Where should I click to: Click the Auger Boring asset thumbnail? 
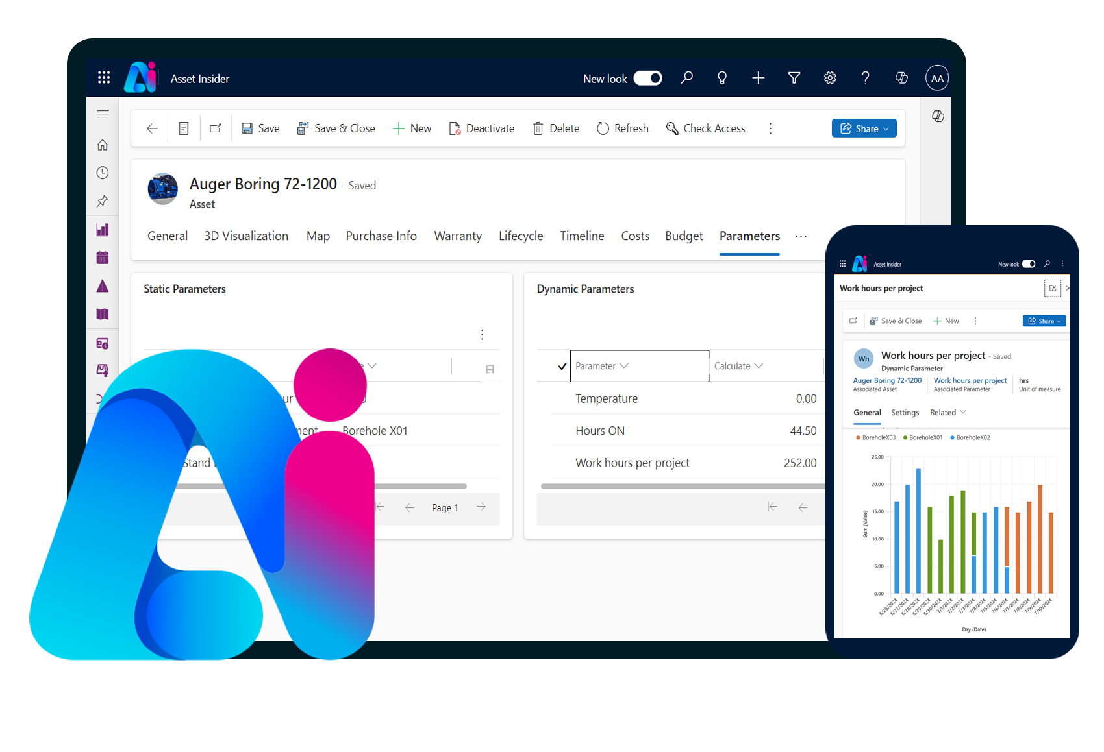163,189
